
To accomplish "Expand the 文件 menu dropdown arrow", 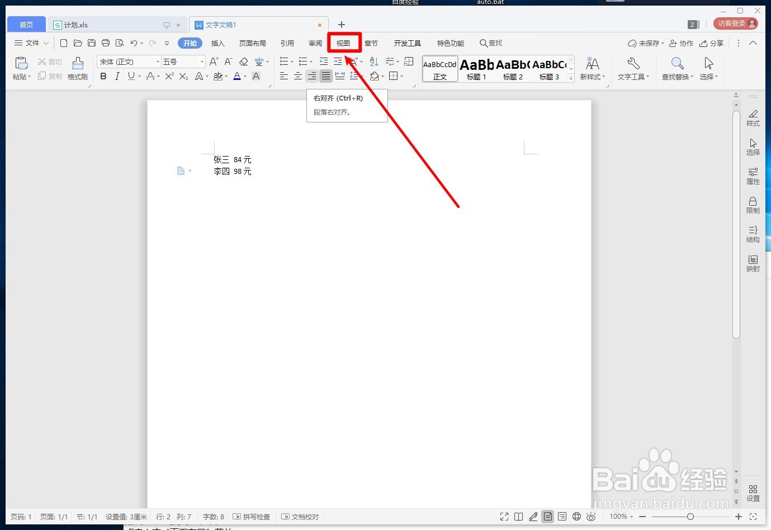I will tap(46, 43).
